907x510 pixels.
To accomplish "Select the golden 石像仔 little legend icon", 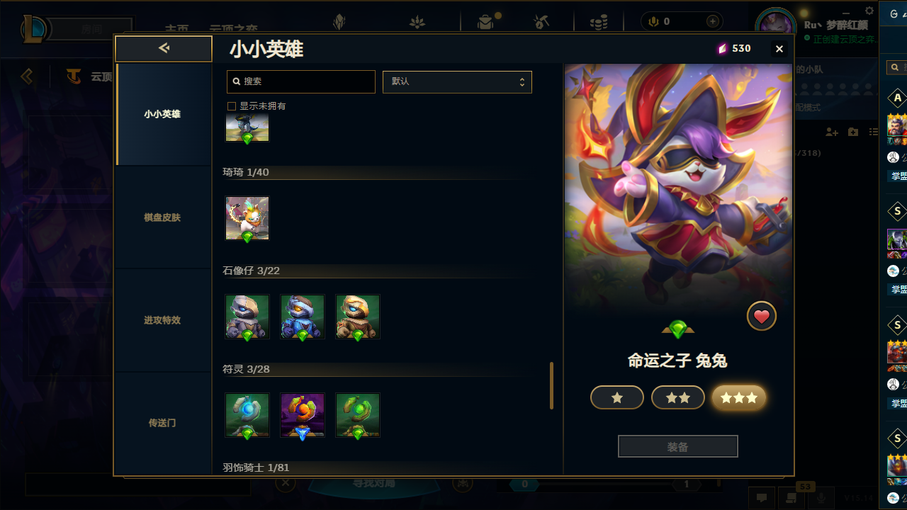I will coord(358,317).
